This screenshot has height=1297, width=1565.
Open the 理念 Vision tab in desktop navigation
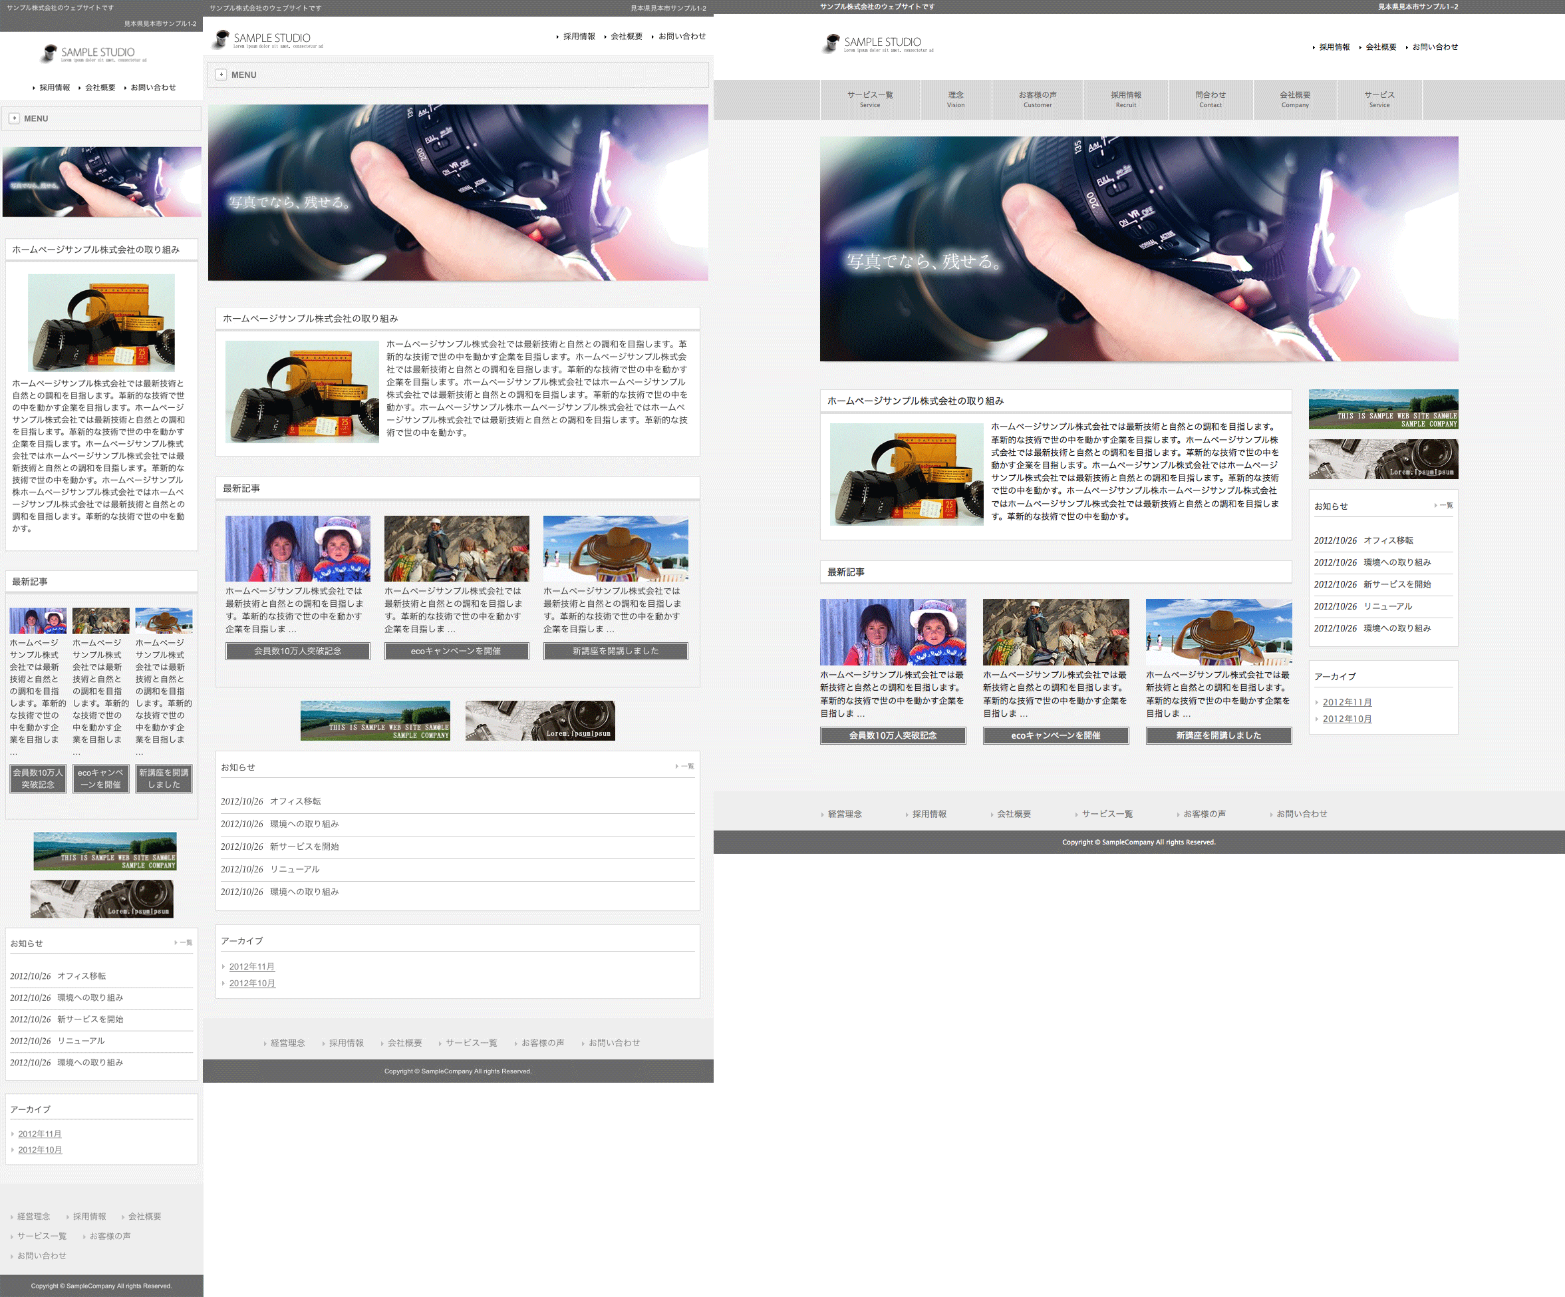(955, 99)
